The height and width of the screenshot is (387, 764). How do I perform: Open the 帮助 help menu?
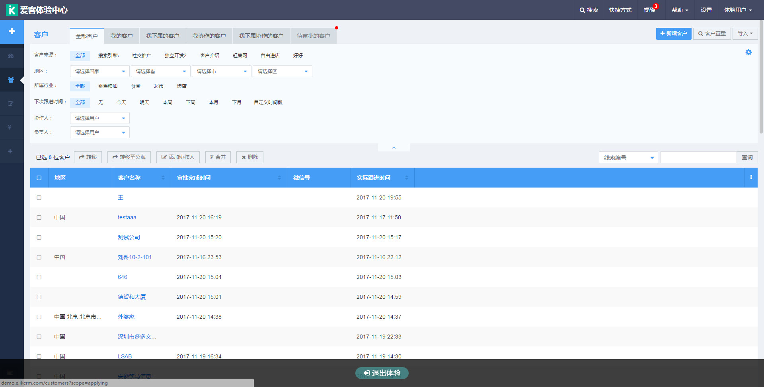point(680,10)
